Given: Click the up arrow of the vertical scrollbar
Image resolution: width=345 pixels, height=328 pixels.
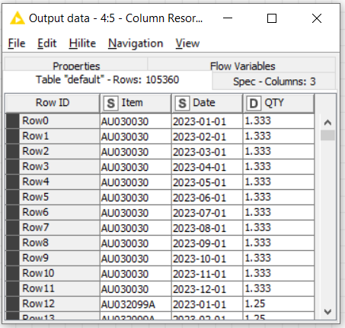Looking at the screenshot, I should point(327,123).
